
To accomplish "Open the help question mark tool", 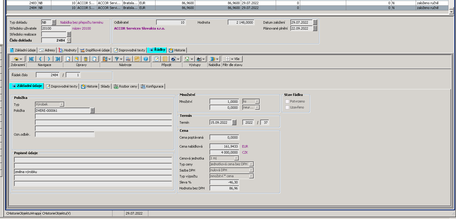I will pos(146,59).
